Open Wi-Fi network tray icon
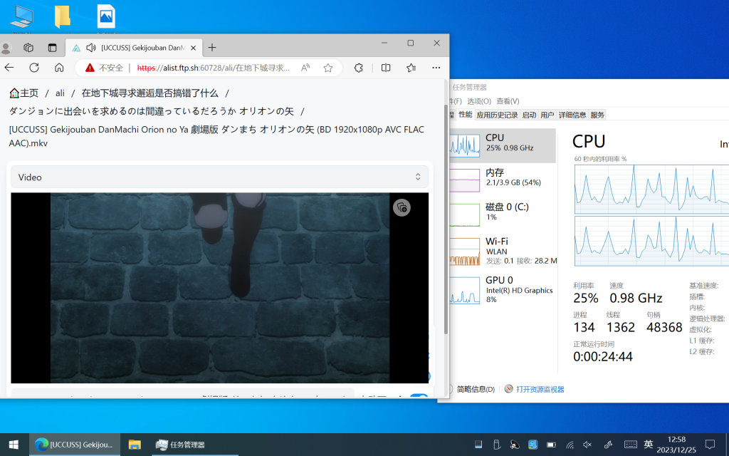Screen dimensions: 729x456 click(570, 445)
